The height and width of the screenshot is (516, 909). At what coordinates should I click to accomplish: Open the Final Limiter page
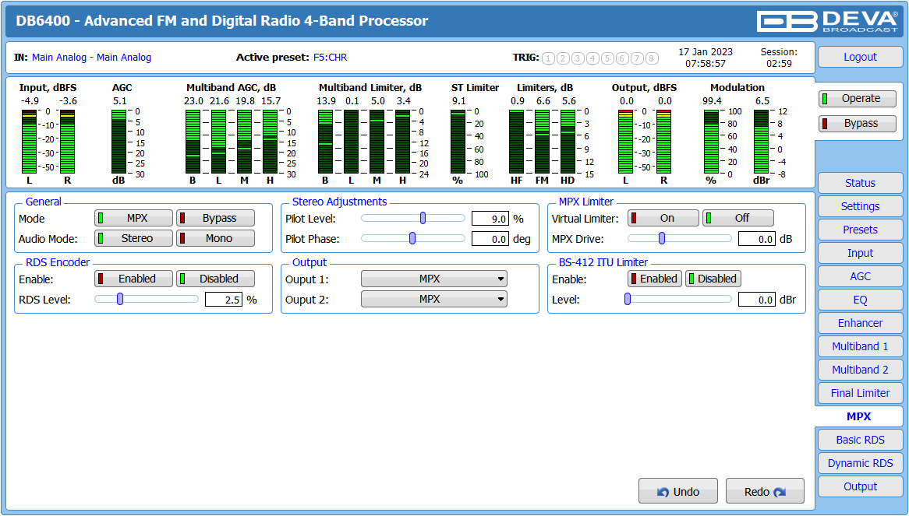click(861, 393)
